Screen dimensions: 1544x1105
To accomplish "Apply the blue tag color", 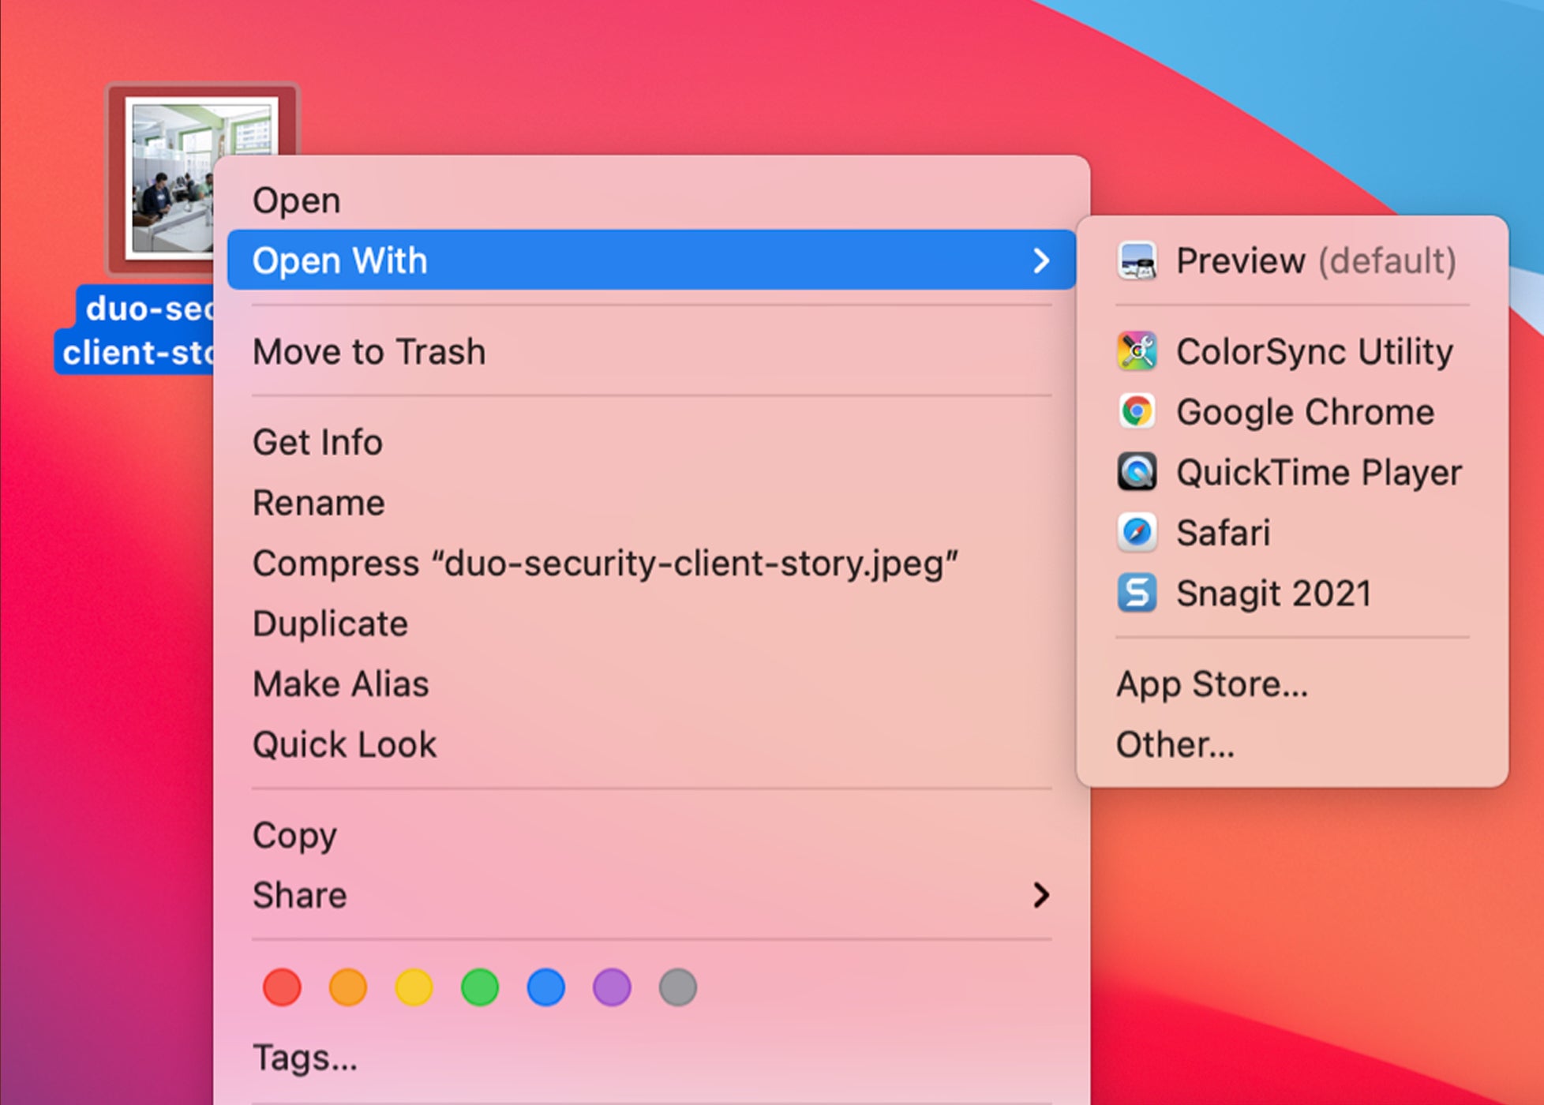I will click(x=546, y=987).
